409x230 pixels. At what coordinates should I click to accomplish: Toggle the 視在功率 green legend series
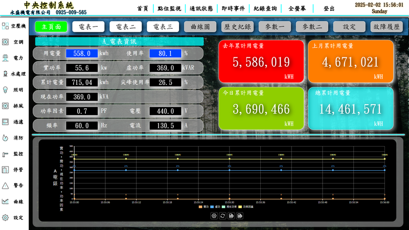pos(229,207)
